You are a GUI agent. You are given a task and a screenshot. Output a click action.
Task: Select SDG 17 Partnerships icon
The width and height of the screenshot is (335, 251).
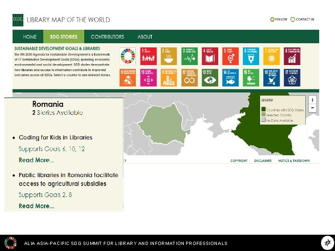(x=292, y=78)
